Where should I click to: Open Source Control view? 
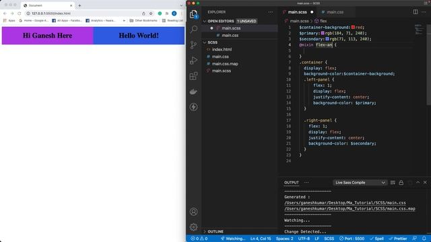194,45
